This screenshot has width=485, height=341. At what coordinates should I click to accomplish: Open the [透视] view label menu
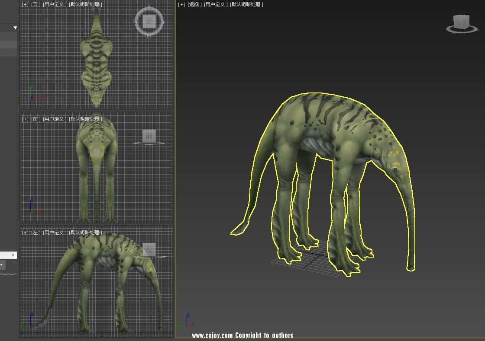click(194, 4)
